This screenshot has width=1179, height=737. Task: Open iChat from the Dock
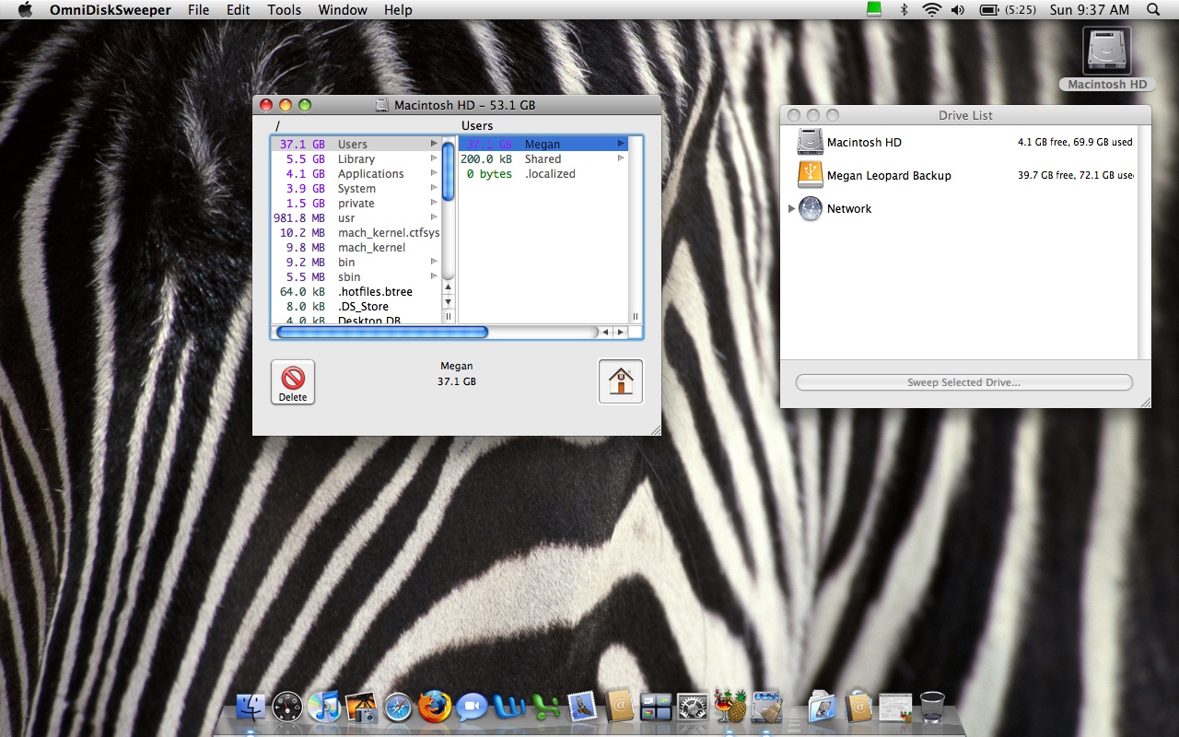(472, 707)
